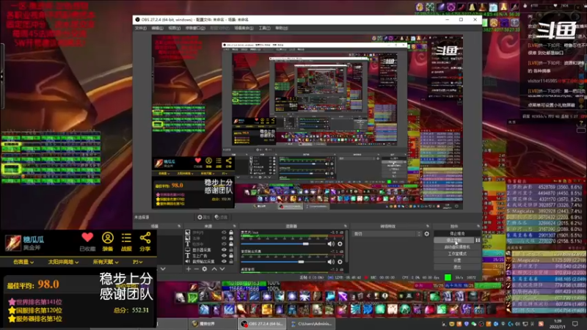Viewport: 587px width, 330px height.
Task: Pop out the 转场特效 dock panel
Action: pos(428,226)
